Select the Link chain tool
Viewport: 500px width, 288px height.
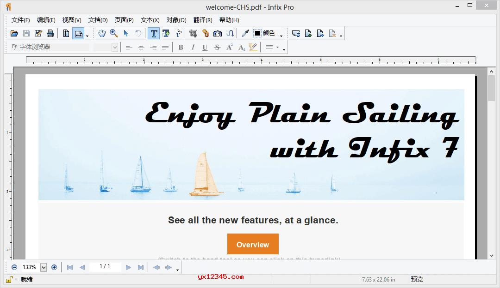[206, 33]
